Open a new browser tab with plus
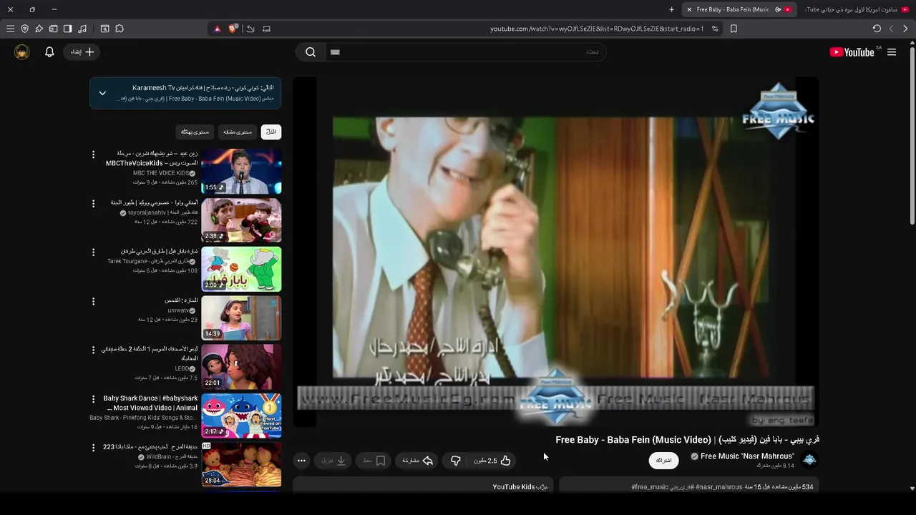This screenshot has width=916, height=515. 671,9
